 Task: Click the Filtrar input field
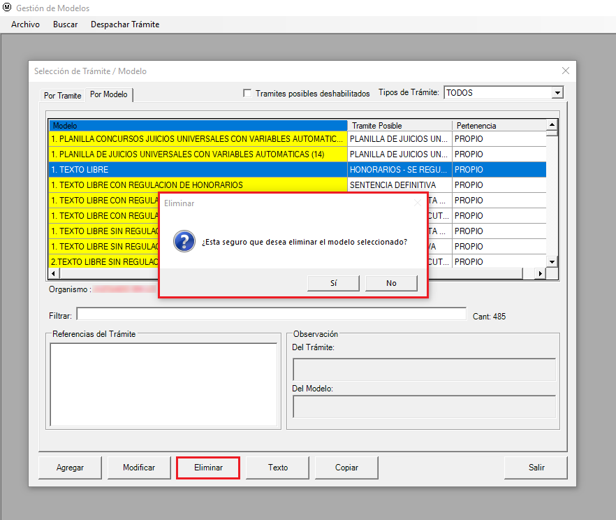coord(272,314)
